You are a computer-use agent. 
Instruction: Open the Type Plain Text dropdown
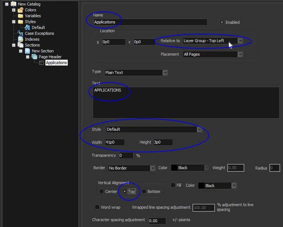(165, 72)
